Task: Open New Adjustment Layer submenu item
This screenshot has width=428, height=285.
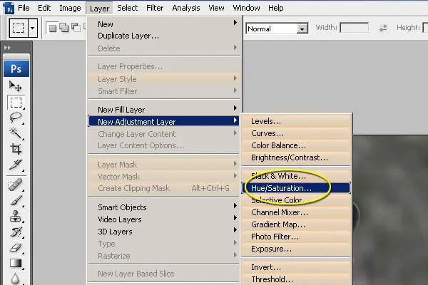Action: tap(164, 121)
